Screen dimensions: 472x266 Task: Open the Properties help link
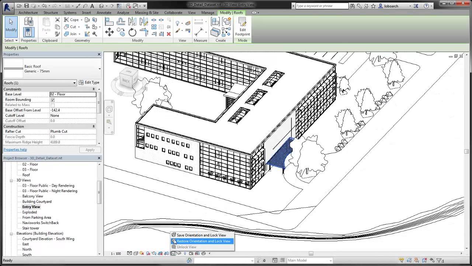point(15,149)
